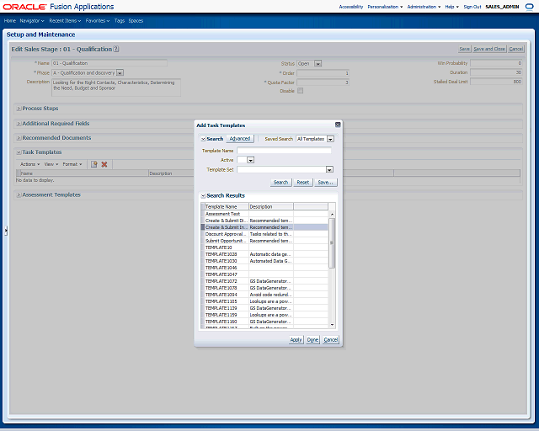The height and width of the screenshot is (431, 539).
Task: Select the TEMPLATE1160 row
Action: (x=264, y=322)
